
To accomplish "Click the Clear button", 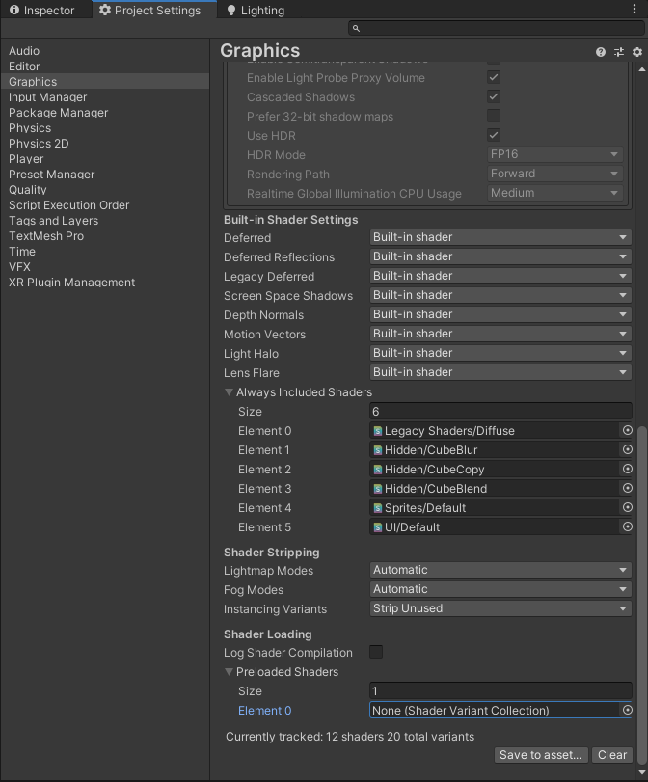I will (612, 755).
